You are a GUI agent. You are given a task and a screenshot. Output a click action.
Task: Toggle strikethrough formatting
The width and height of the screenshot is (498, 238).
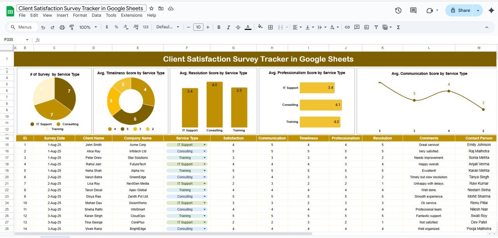238,27
